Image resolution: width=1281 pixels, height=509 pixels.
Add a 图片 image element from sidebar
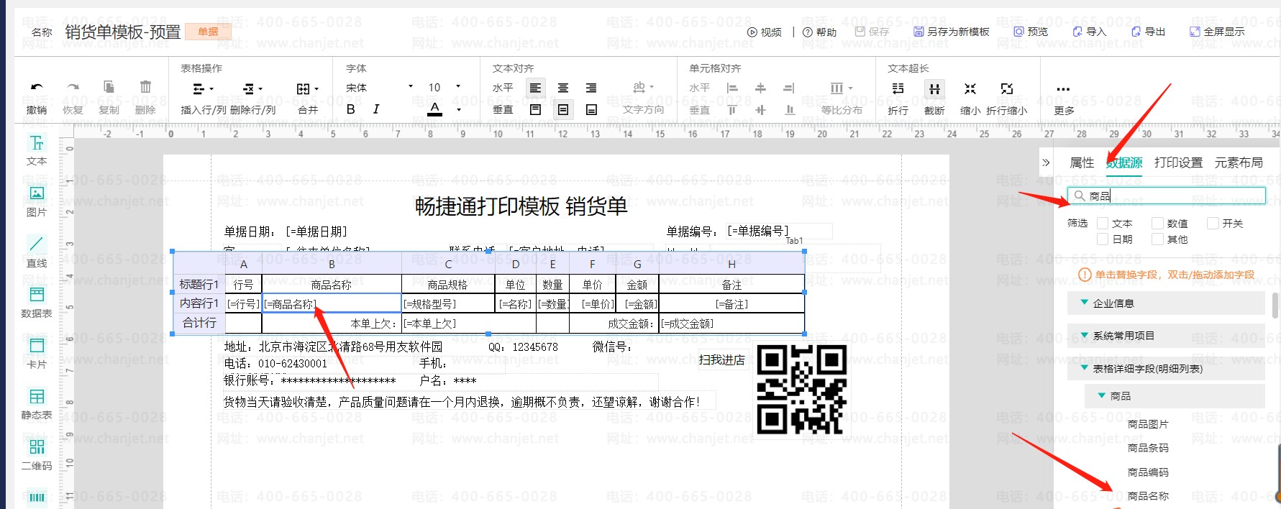(x=37, y=201)
